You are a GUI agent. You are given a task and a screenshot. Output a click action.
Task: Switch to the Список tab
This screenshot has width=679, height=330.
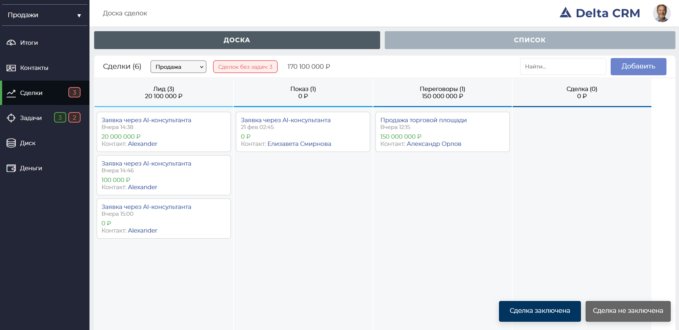click(530, 40)
